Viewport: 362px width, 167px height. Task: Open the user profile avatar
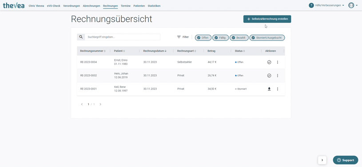[x=351, y=5]
